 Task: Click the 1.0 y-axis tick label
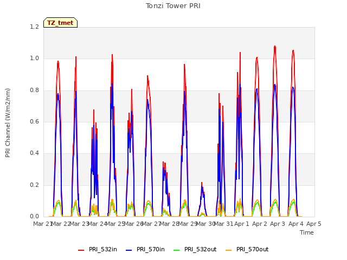(34, 58)
